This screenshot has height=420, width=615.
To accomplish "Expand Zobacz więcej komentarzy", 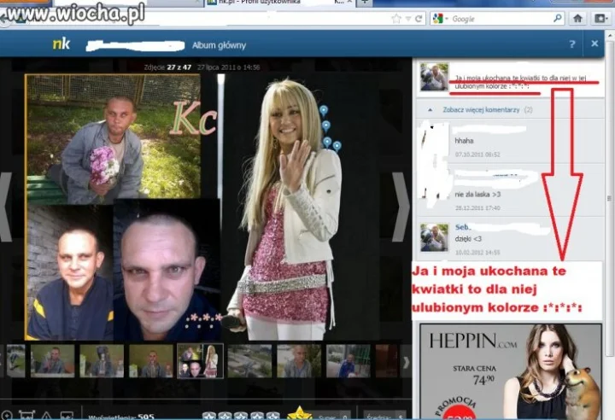I will 481,110.
